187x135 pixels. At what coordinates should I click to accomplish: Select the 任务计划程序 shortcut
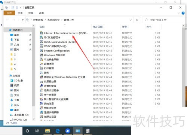coord(49,90)
